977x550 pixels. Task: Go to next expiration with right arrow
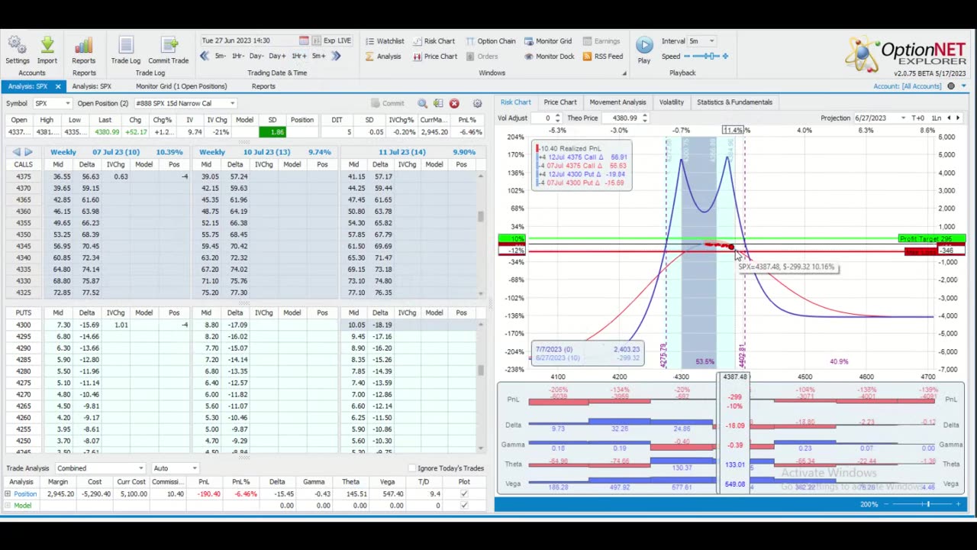pos(28,152)
